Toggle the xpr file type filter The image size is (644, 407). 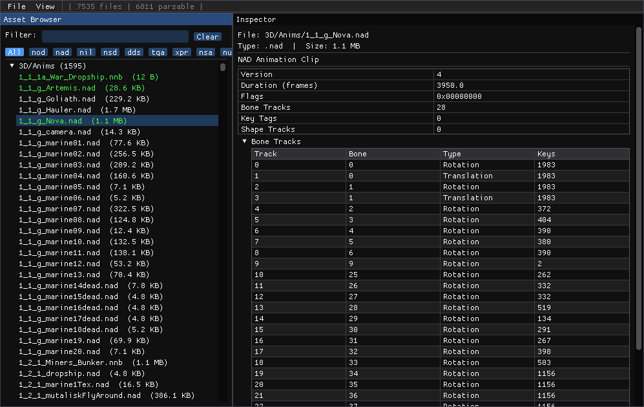182,52
